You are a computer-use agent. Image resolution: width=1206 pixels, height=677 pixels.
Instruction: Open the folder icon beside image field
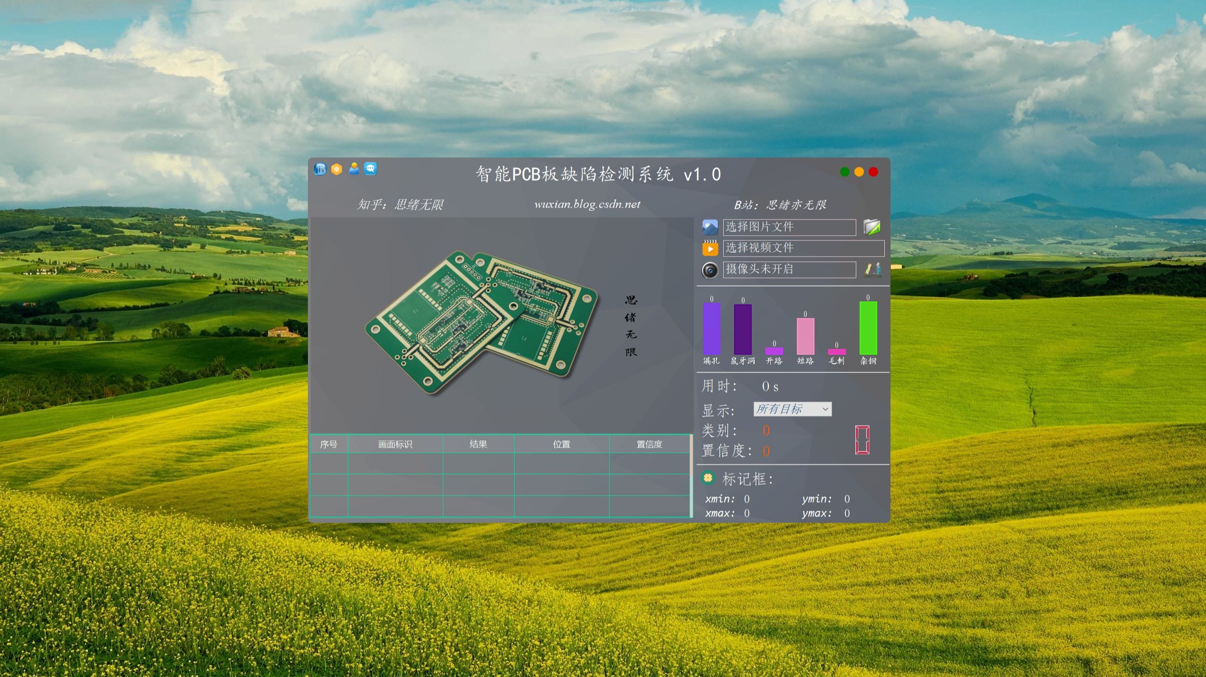click(871, 227)
